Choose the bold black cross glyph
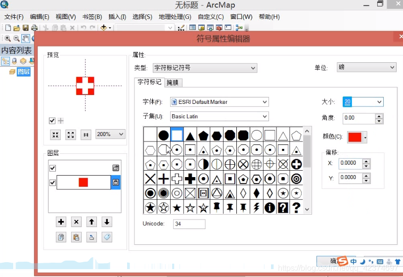Image resolution: width=403 pixels, height=277 pixels. [x=190, y=179]
